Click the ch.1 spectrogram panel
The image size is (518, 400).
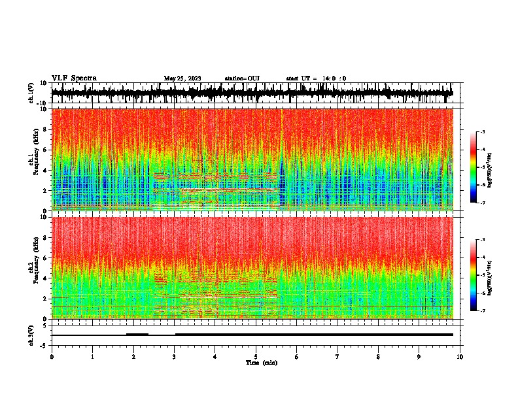point(252,159)
